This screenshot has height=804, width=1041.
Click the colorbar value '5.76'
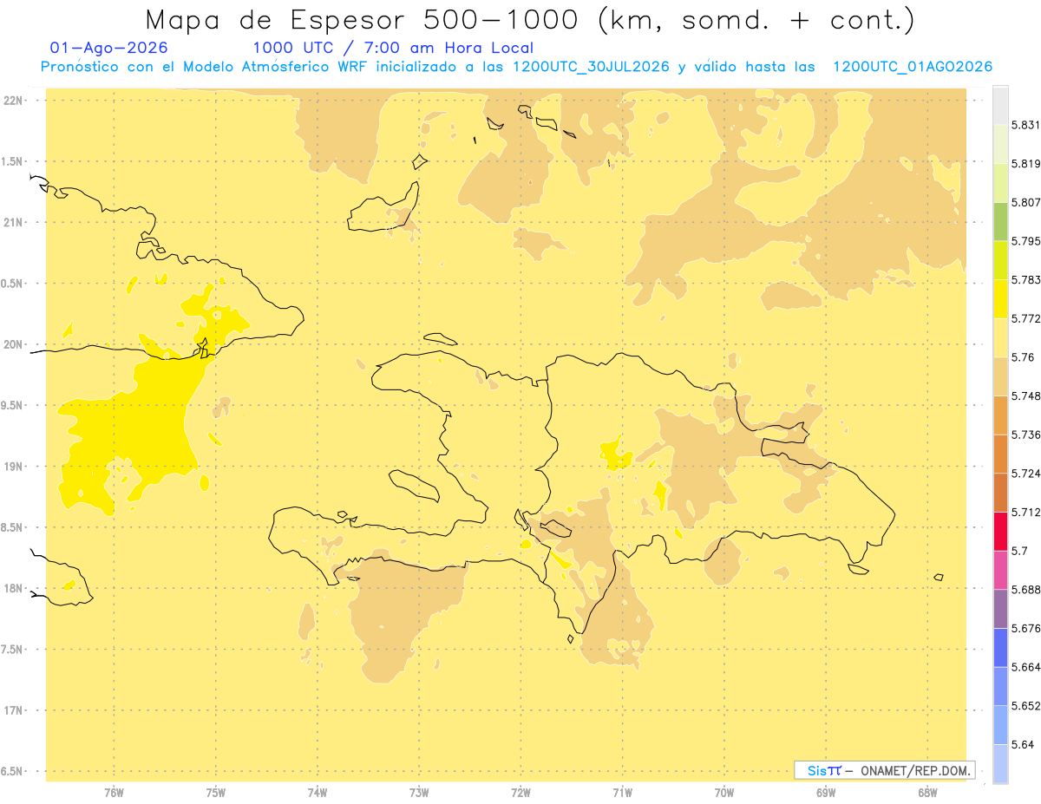click(x=1023, y=357)
